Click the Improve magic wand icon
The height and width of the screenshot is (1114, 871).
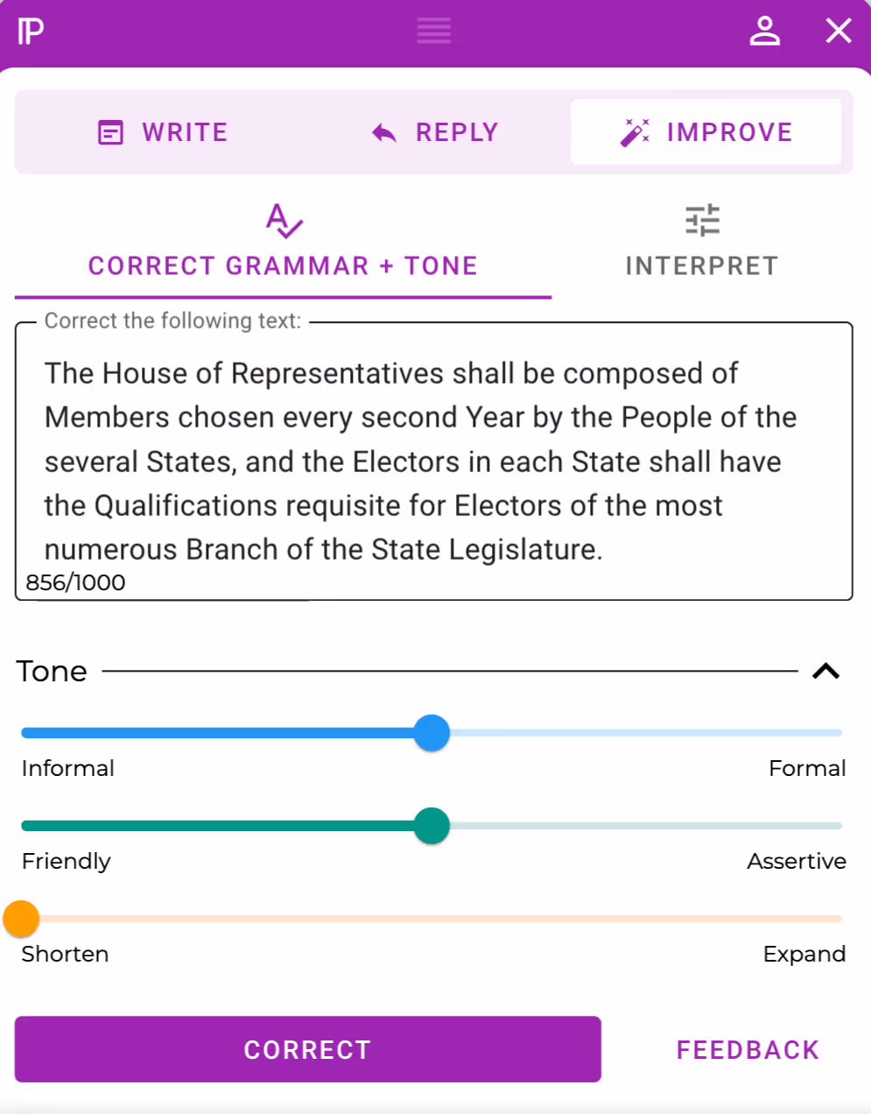(x=635, y=132)
